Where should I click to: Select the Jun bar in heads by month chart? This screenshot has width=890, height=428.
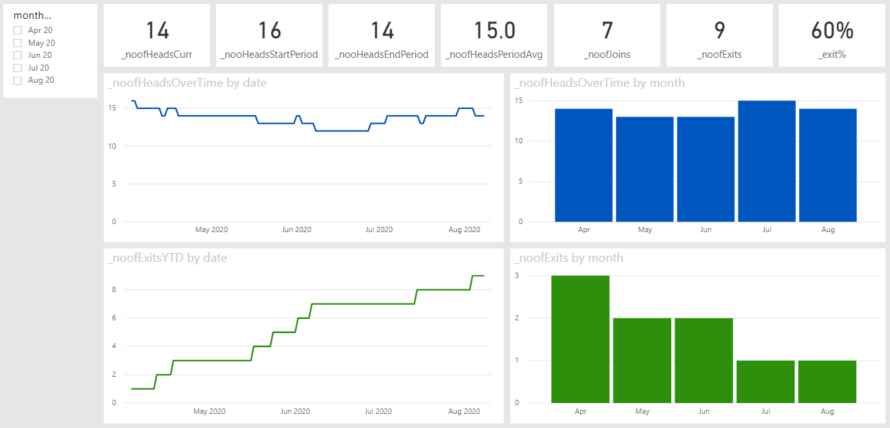(706, 169)
